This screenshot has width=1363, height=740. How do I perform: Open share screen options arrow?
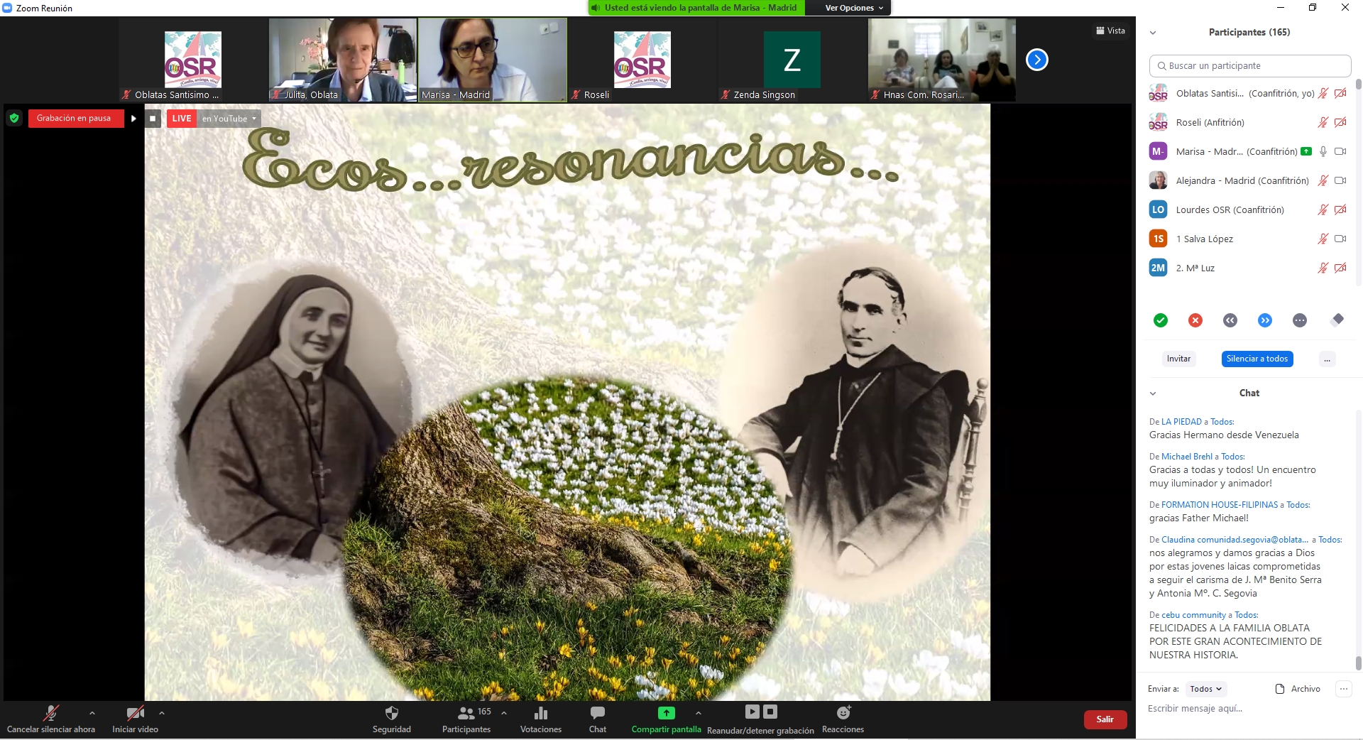tap(699, 712)
